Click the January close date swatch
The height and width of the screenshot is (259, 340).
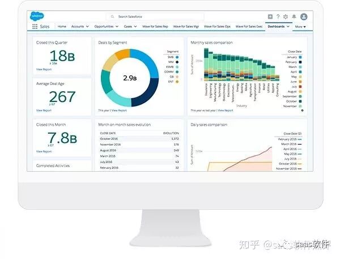tap(300, 57)
